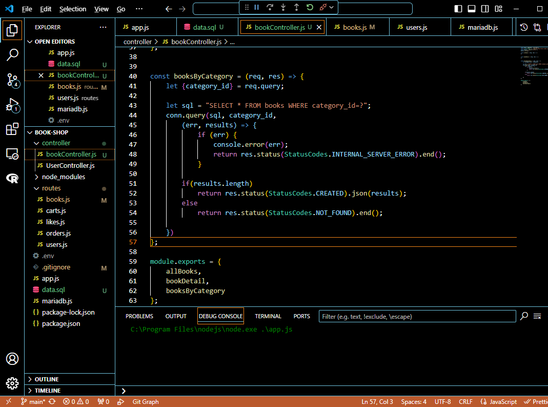Open the Ports panel tab

point(301,316)
